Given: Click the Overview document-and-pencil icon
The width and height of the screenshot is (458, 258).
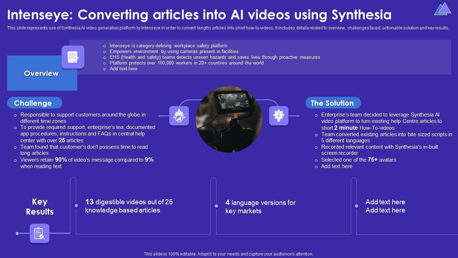Looking at the screenshot, I should 73,57.
